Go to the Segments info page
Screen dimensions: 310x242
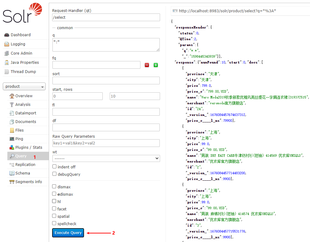(28, 182)
